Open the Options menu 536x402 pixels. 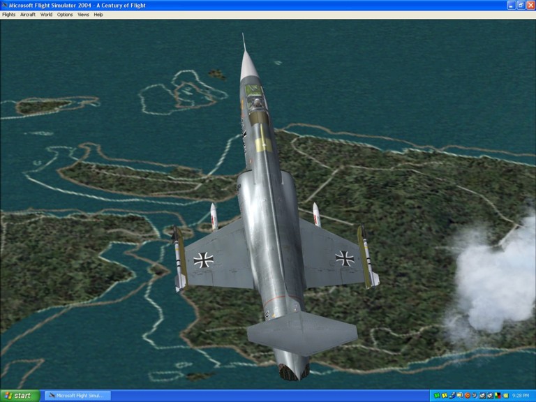tap(64, 14)
